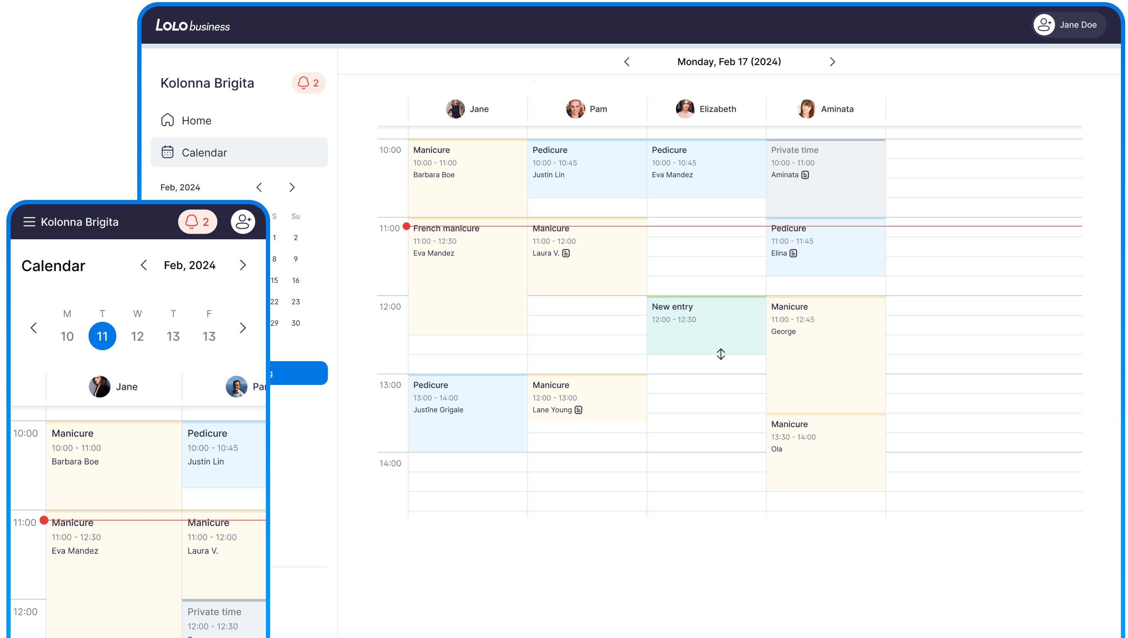Show previous month in mobile Calendar header
Image resolution: width=1128 pixels, height=638 pixels.
click(x=144, y=265)
